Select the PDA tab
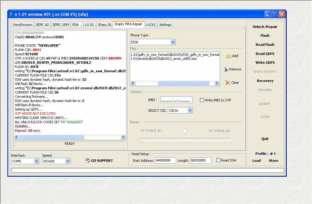 (76, 25)
